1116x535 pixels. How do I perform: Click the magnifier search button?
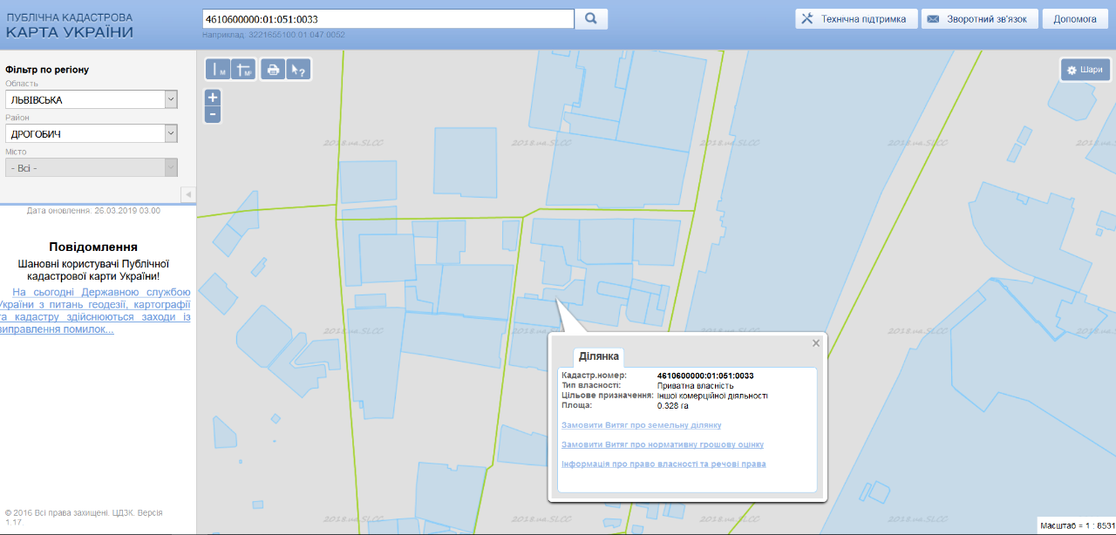[x=591, y=19]
